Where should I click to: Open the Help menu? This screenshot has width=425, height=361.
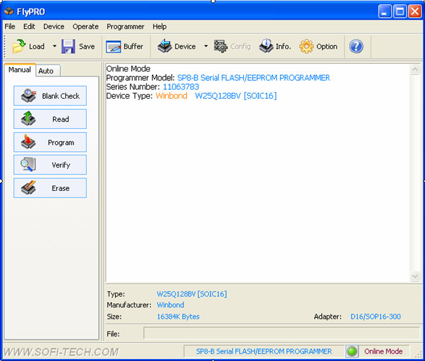(160, 27)
